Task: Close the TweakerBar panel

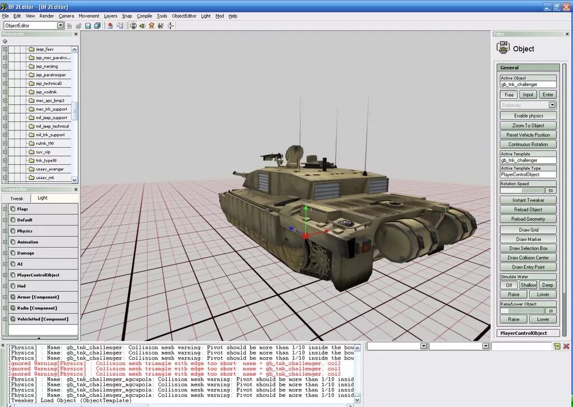Action: click(76, 190)
